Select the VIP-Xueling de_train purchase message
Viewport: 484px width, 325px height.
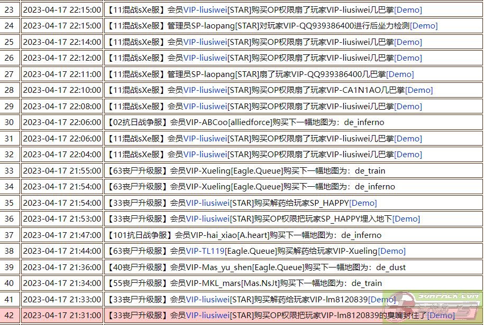[x=245, y=170]
